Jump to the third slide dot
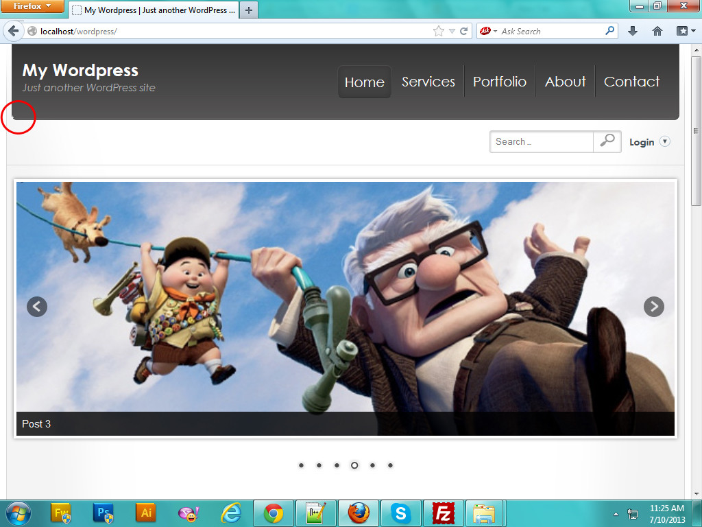This screenshot has width=702, height=527. [x=337, y=466]
